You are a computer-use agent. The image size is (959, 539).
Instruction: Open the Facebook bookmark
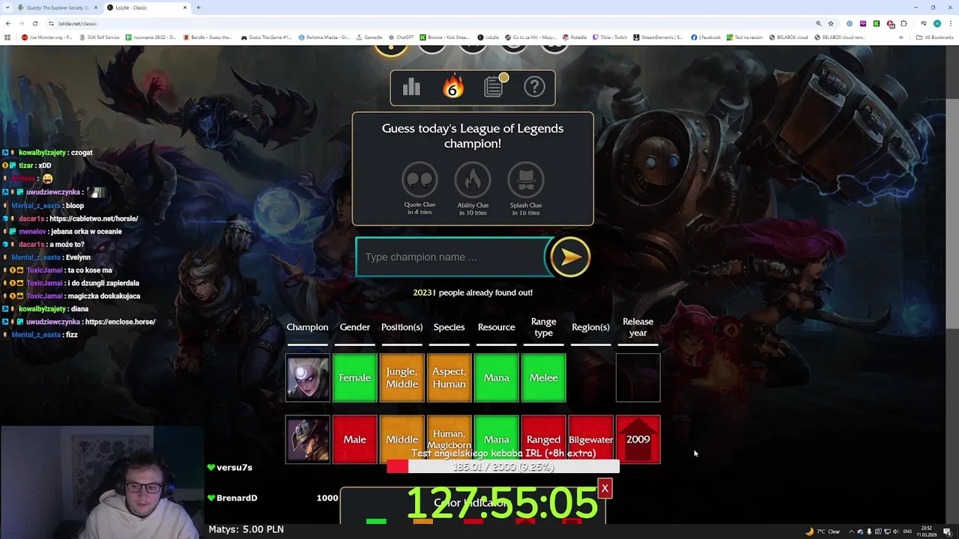tap(706, 37)
